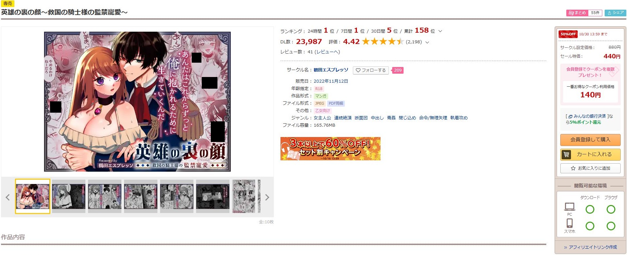Expand the ranking details chevron
This screenshot has width=627, height=255.
tap(440, 31)
